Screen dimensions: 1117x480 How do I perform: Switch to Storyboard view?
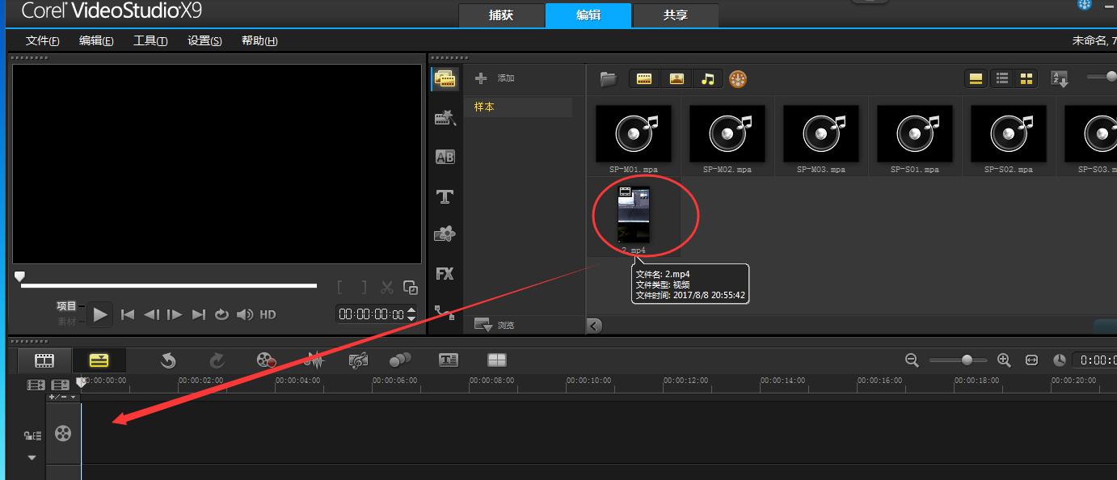tap(44, 360)
